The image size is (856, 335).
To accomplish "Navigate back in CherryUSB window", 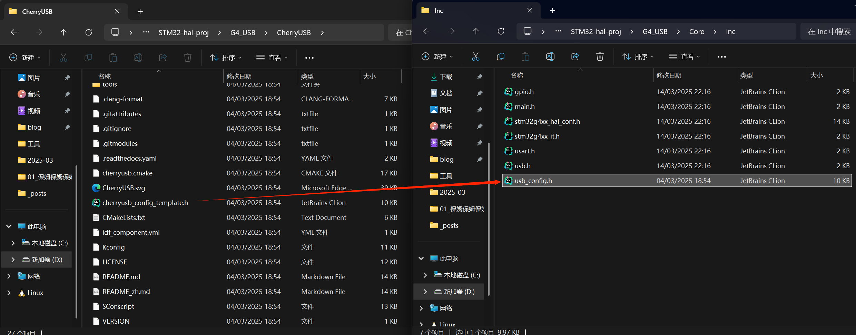I will point(14,32).
